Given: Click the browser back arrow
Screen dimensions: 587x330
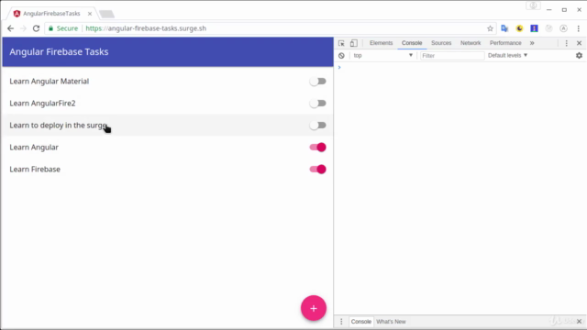Looking at the screenshot, I should [10, 28].
